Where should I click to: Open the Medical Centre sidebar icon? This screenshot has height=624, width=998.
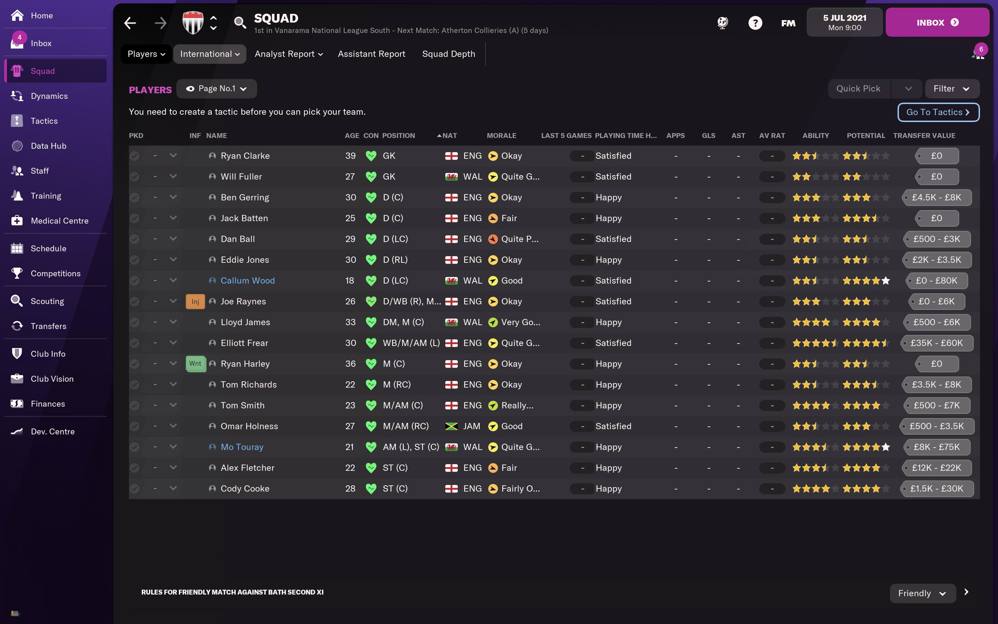[x=17, y=221]
